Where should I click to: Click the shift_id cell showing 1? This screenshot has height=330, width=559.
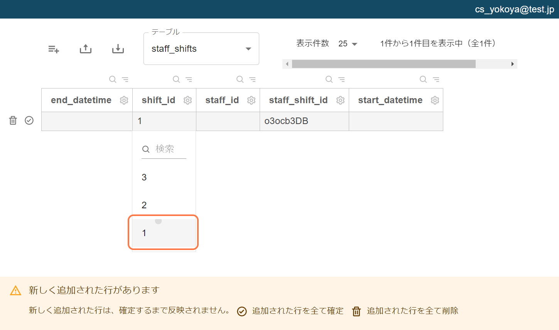[x=164, y=121]
